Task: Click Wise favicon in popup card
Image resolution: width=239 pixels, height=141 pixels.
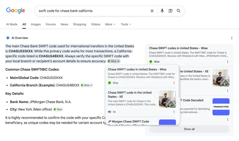Action: pos(109,83)
